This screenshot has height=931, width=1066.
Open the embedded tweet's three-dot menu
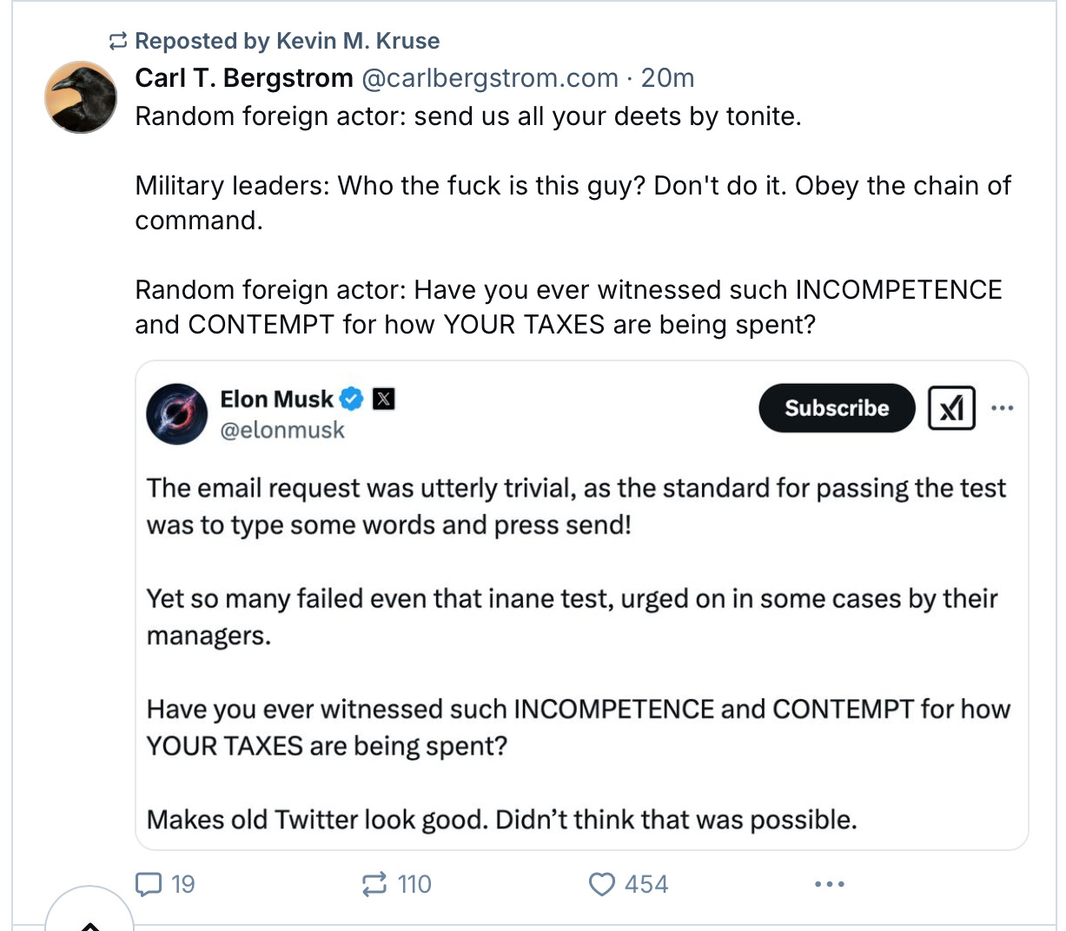(x=1002, y=408)
